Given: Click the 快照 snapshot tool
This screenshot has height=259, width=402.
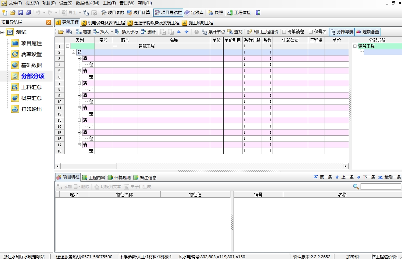Looking at the screenshot, I should click(215, 13).
